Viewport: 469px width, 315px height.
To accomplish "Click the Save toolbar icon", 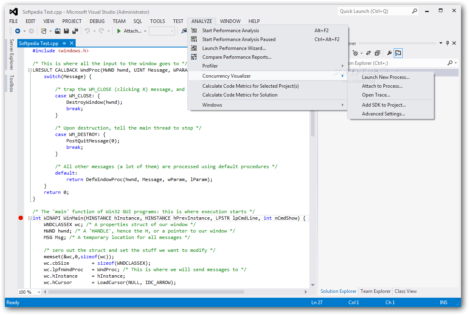I will point(66,31).
